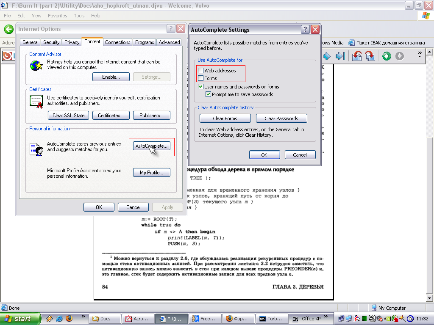The height and width of the screenshot is (325, 434).
Task: Switch to the Security tab
Action: coord(51,42)
